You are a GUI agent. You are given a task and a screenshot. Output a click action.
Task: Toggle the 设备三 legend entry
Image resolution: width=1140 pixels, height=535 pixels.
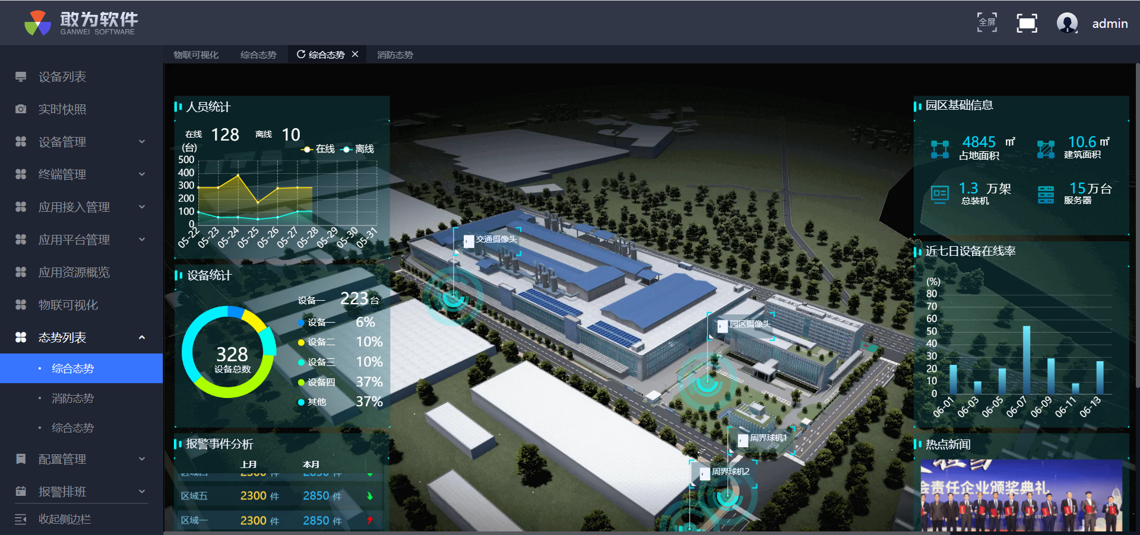coord(316,362)
